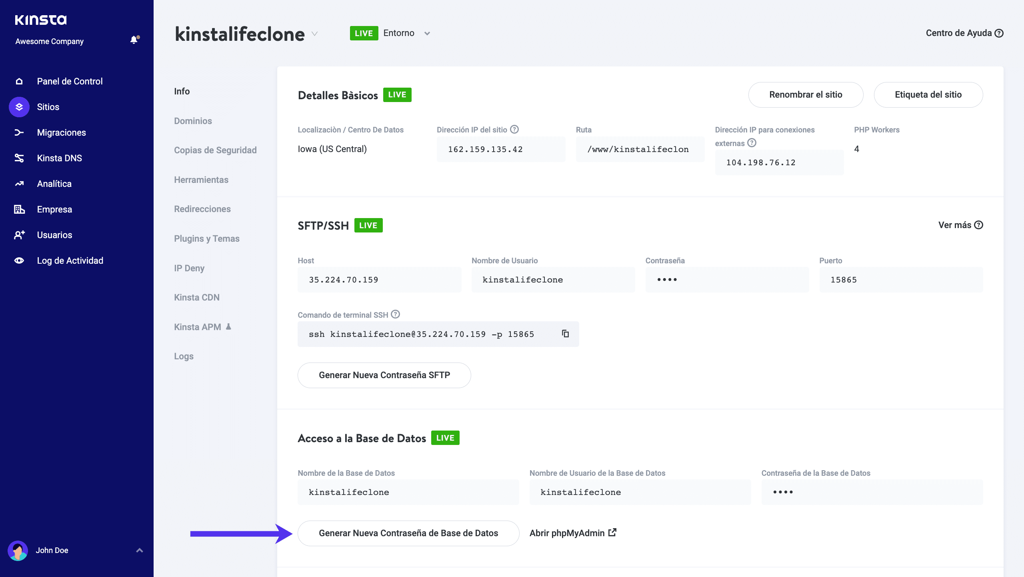Click the Kinsta DNS sidebar icon
The image size is (1024, 577).
click(x=19, y=158)
